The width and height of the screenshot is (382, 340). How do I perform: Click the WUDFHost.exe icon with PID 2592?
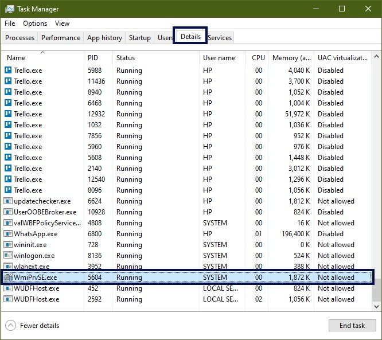click(x=8, y=299)
